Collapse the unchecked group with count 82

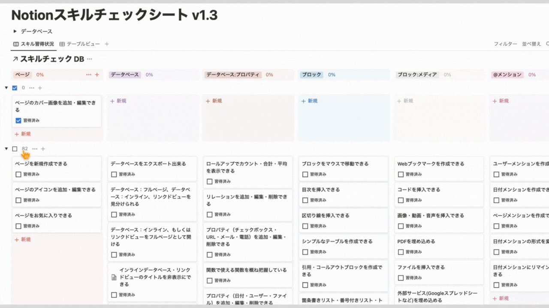(x=6, y=149)
